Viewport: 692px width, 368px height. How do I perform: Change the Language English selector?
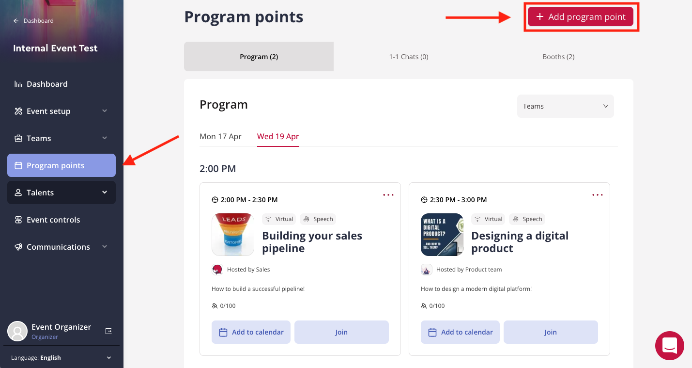(x=62, y=358)
